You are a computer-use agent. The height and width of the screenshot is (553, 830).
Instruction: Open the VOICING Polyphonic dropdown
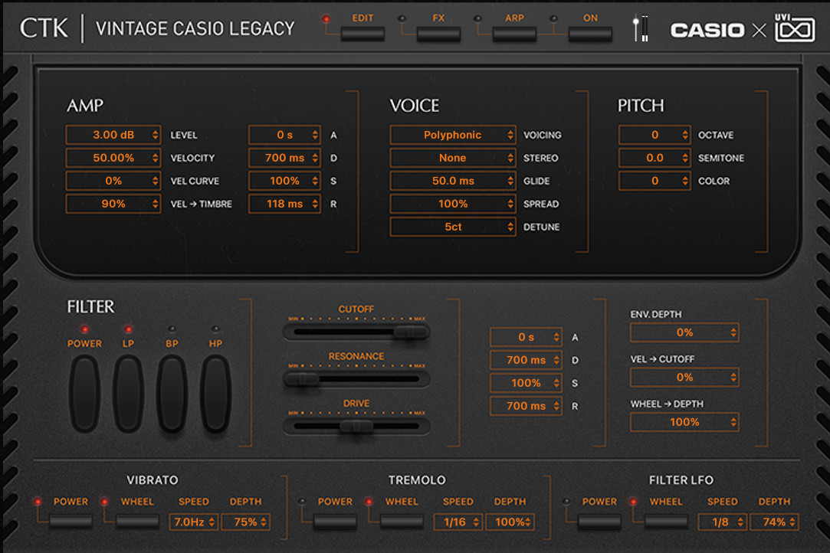pos(453,135)
